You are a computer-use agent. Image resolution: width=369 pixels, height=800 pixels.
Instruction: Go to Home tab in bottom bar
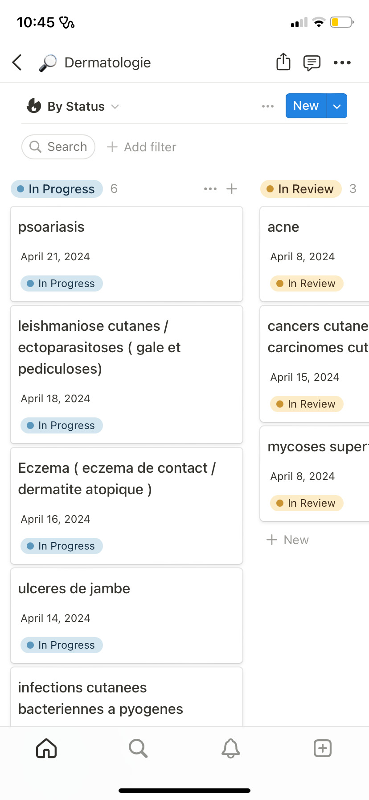[x=46, y=748]
